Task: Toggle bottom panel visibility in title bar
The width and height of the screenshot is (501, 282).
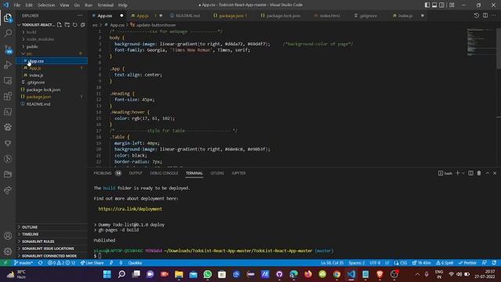Action: [434, 5]
